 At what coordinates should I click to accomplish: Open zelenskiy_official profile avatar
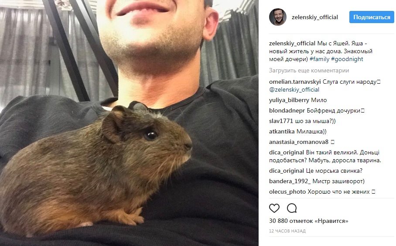[278, 17]
